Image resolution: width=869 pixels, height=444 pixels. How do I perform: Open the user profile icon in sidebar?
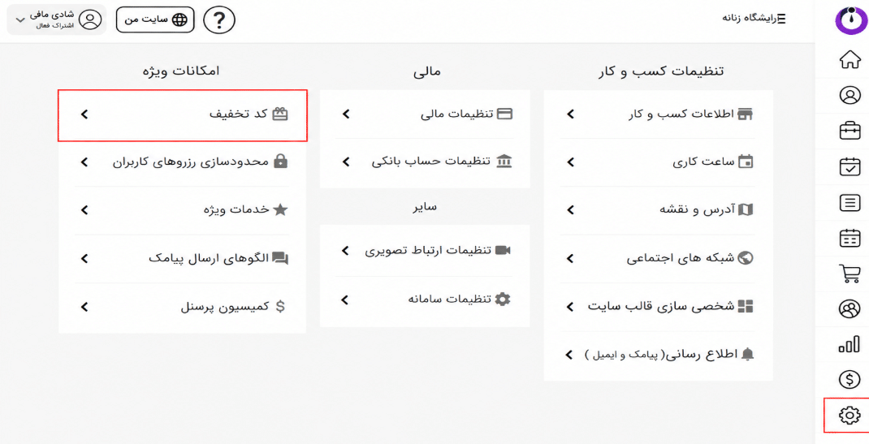(x=850, y=95)
